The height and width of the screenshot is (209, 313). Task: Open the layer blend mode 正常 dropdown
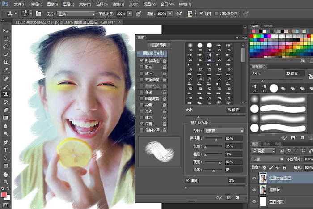pos(267,159)
